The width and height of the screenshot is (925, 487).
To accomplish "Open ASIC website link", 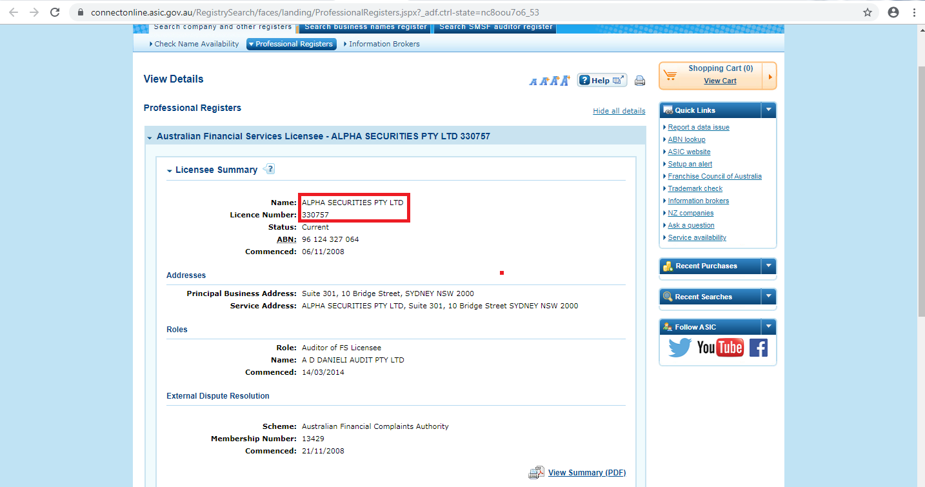I will click(x=689, y=152).
